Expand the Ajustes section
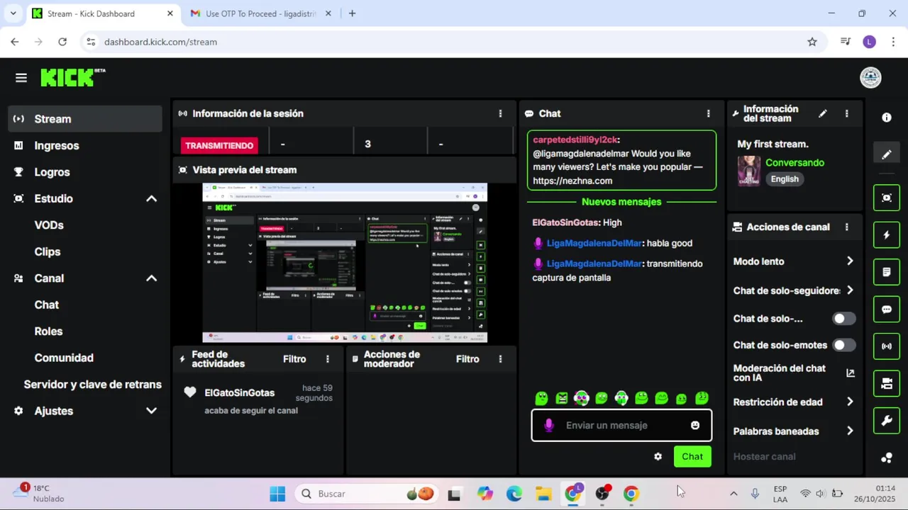The width and height of the screenshot is (908, 510). pyautogui.click(x=151, y=411)
